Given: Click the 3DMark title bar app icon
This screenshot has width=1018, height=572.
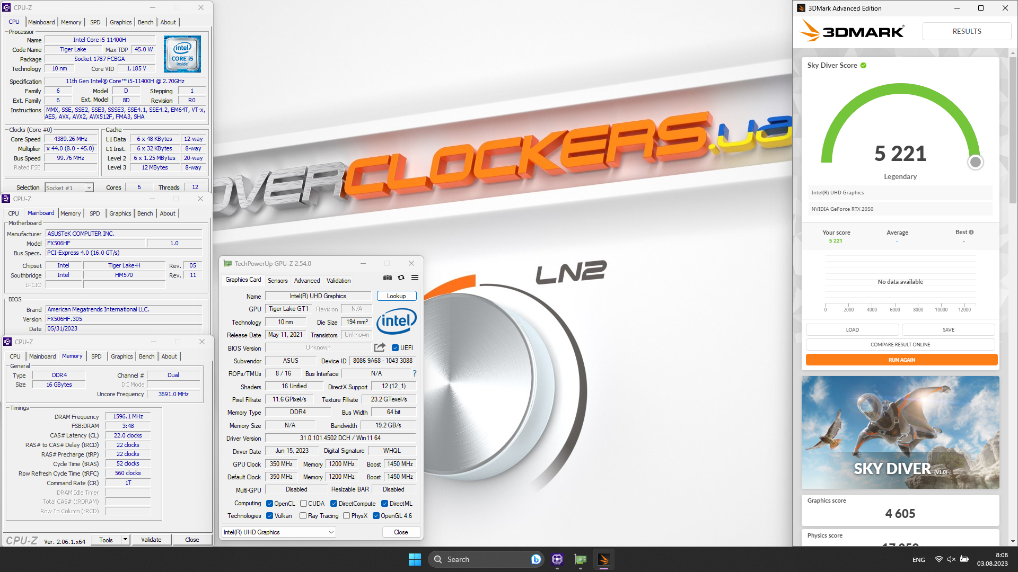Looking at the screenshot, I should (x=801, y=8).
